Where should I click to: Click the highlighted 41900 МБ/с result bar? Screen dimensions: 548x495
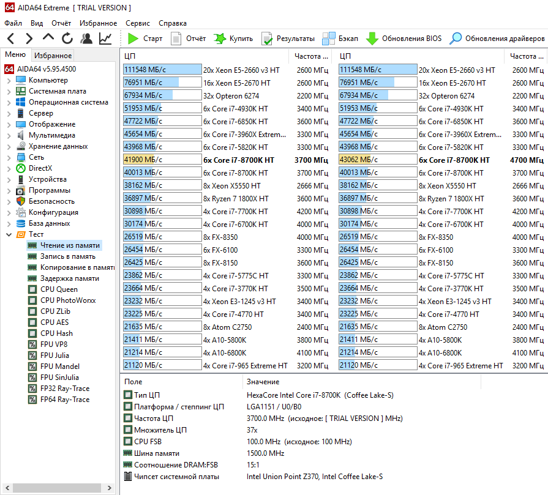pos(162,160)
